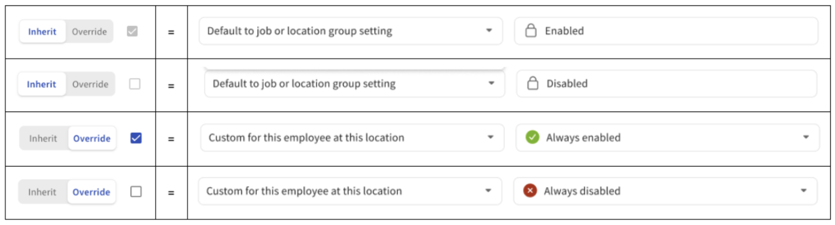Image resolution: width=835 pixels, height=225 pixels.
Task: Toggle the greyed checked checkbox in first row
Action: click(x=132, y=31)
